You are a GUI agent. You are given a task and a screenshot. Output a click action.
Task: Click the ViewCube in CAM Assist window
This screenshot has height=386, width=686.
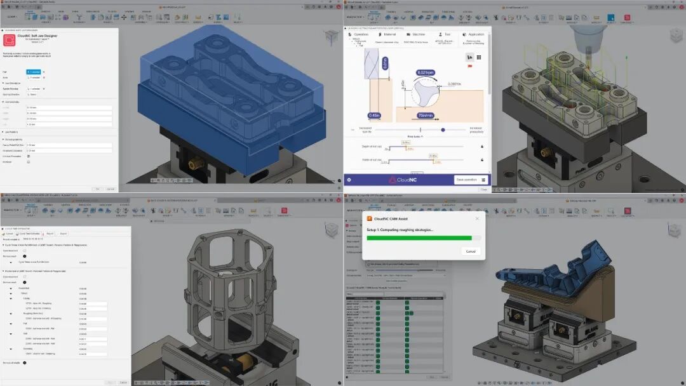point(675,229)
